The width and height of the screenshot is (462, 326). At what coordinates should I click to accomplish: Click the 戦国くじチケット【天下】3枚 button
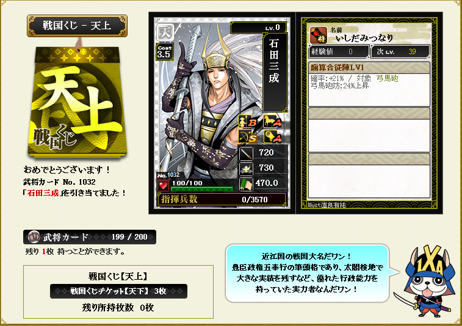(118, 291)
